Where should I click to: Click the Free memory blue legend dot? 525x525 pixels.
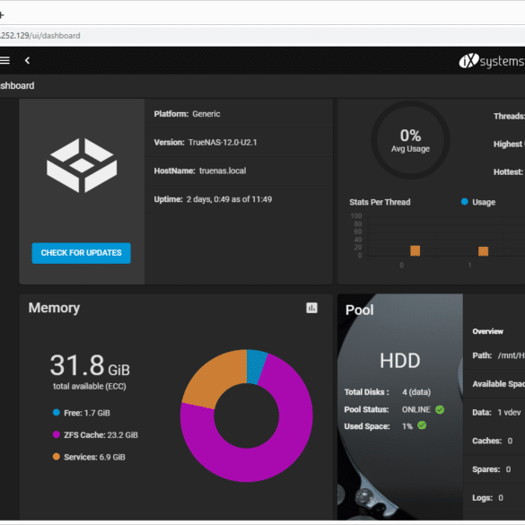click(57, 413)
